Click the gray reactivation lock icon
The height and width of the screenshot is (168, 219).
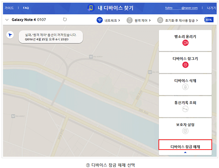point(160,20)
